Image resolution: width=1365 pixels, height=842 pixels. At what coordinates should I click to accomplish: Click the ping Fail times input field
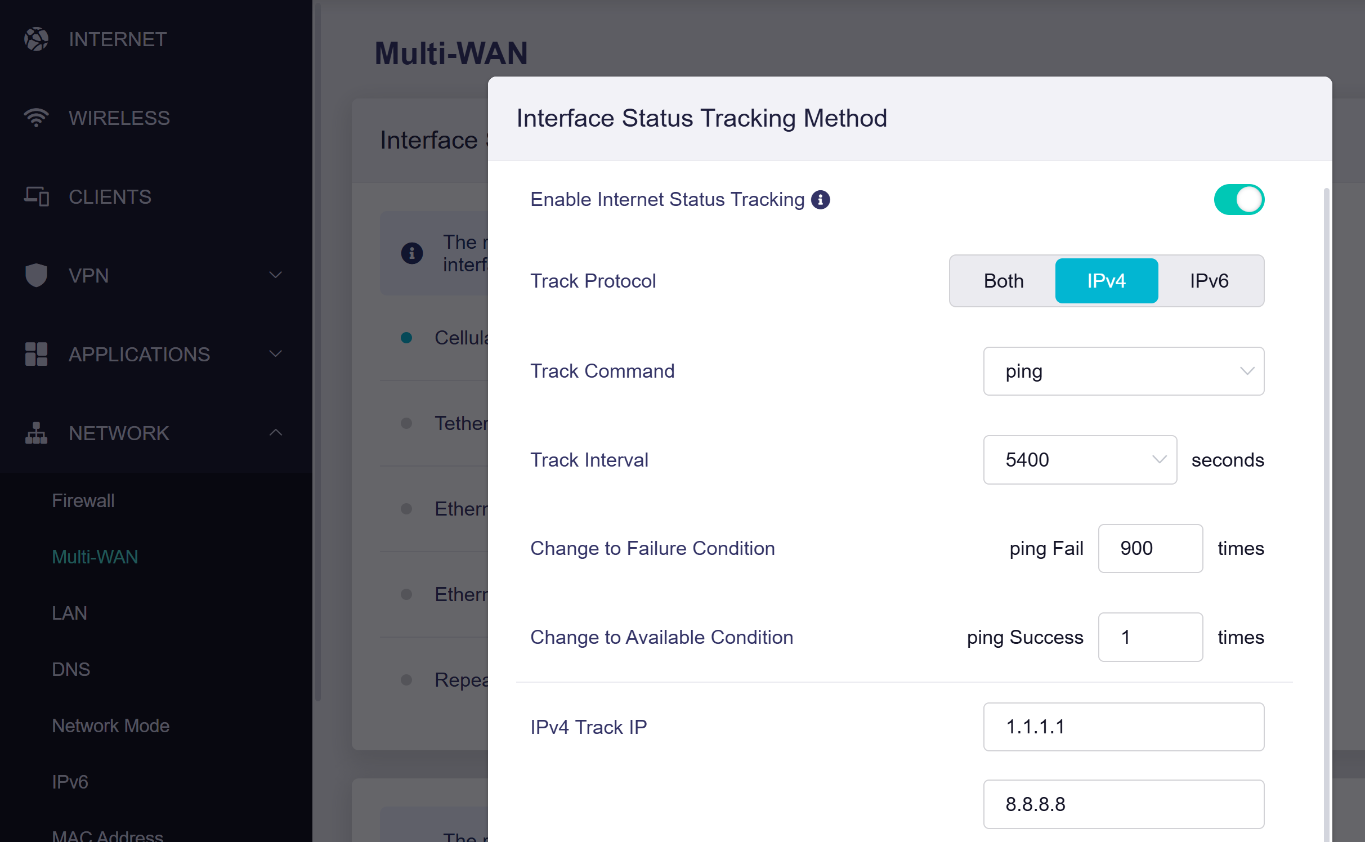coord(1149,548)
